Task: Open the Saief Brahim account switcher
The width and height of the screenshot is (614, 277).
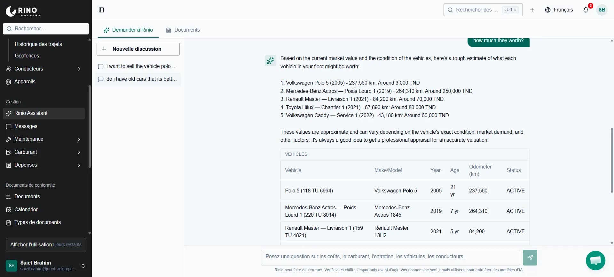Action: click(x=46, y=266)
